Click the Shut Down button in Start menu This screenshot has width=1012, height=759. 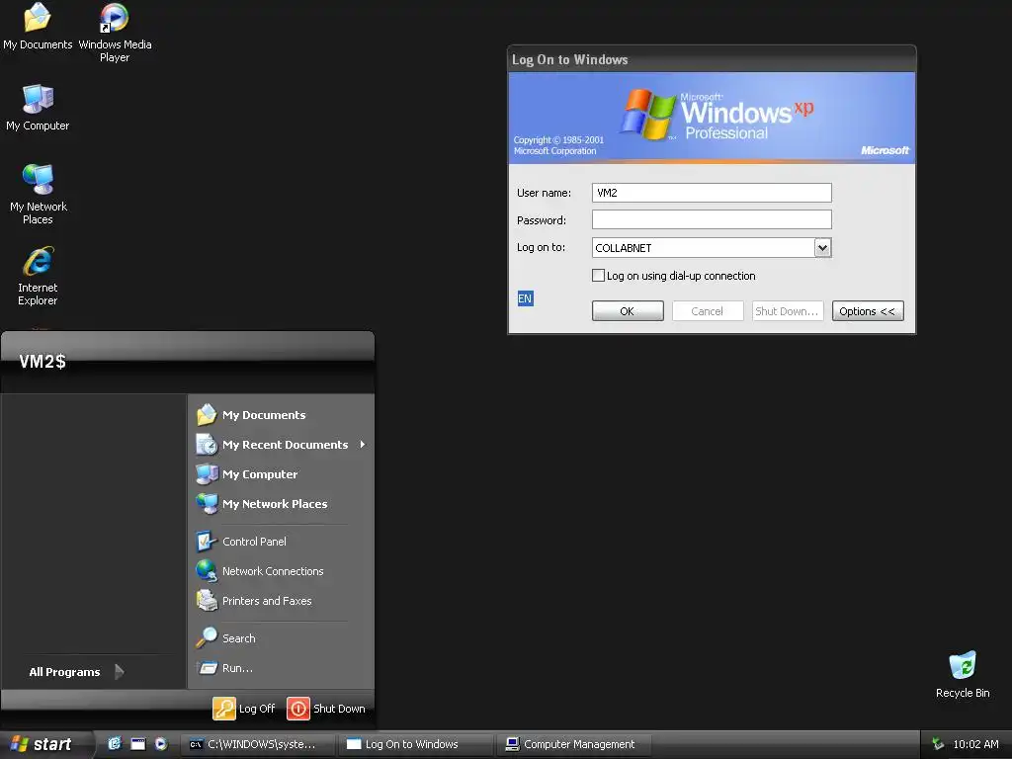[x=326, y=709]
